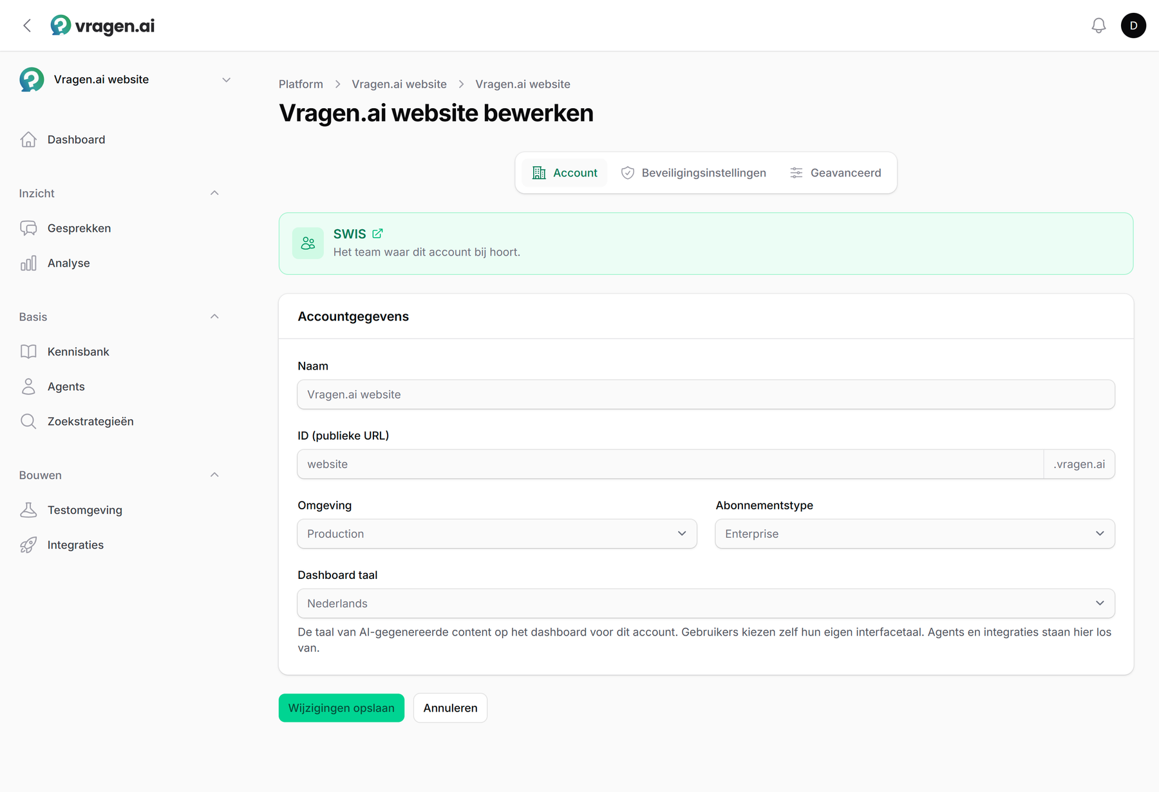Click the Accountgegevens heading

tap(353, 316)
